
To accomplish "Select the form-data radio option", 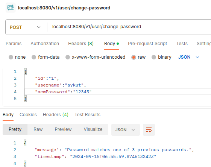I will [34, 57].
